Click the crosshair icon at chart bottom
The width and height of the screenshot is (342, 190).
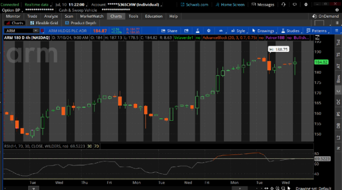(272, 188)
